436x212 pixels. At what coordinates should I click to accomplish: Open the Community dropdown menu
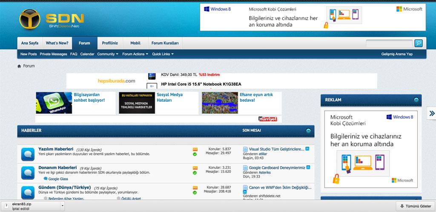(x=108, y=54)
